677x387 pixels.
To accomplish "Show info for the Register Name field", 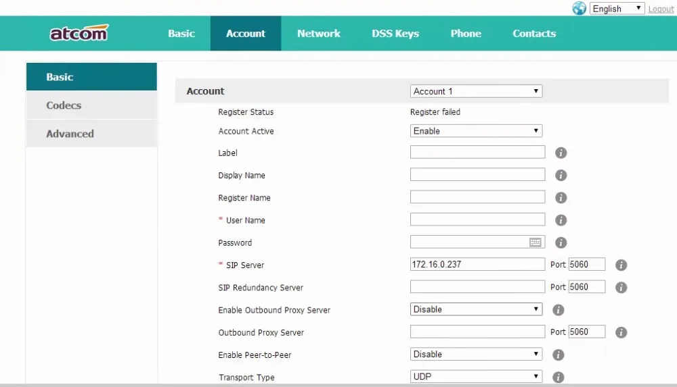I will tap(561, 197).
